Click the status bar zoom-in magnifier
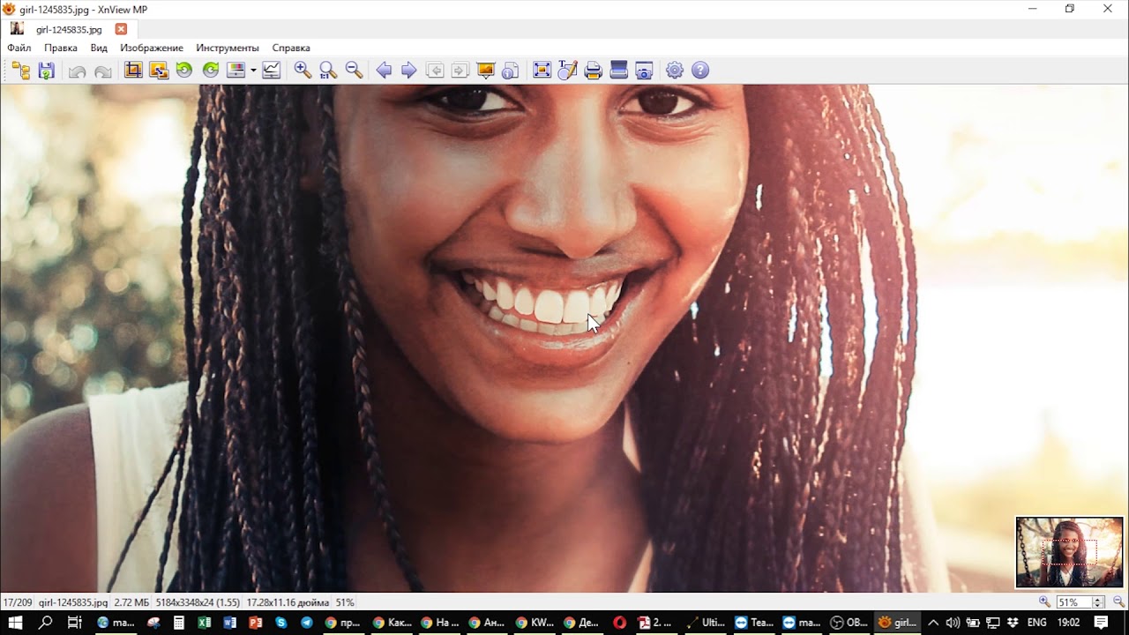This screenshot has height=635, width=1129. (1045, 601)
